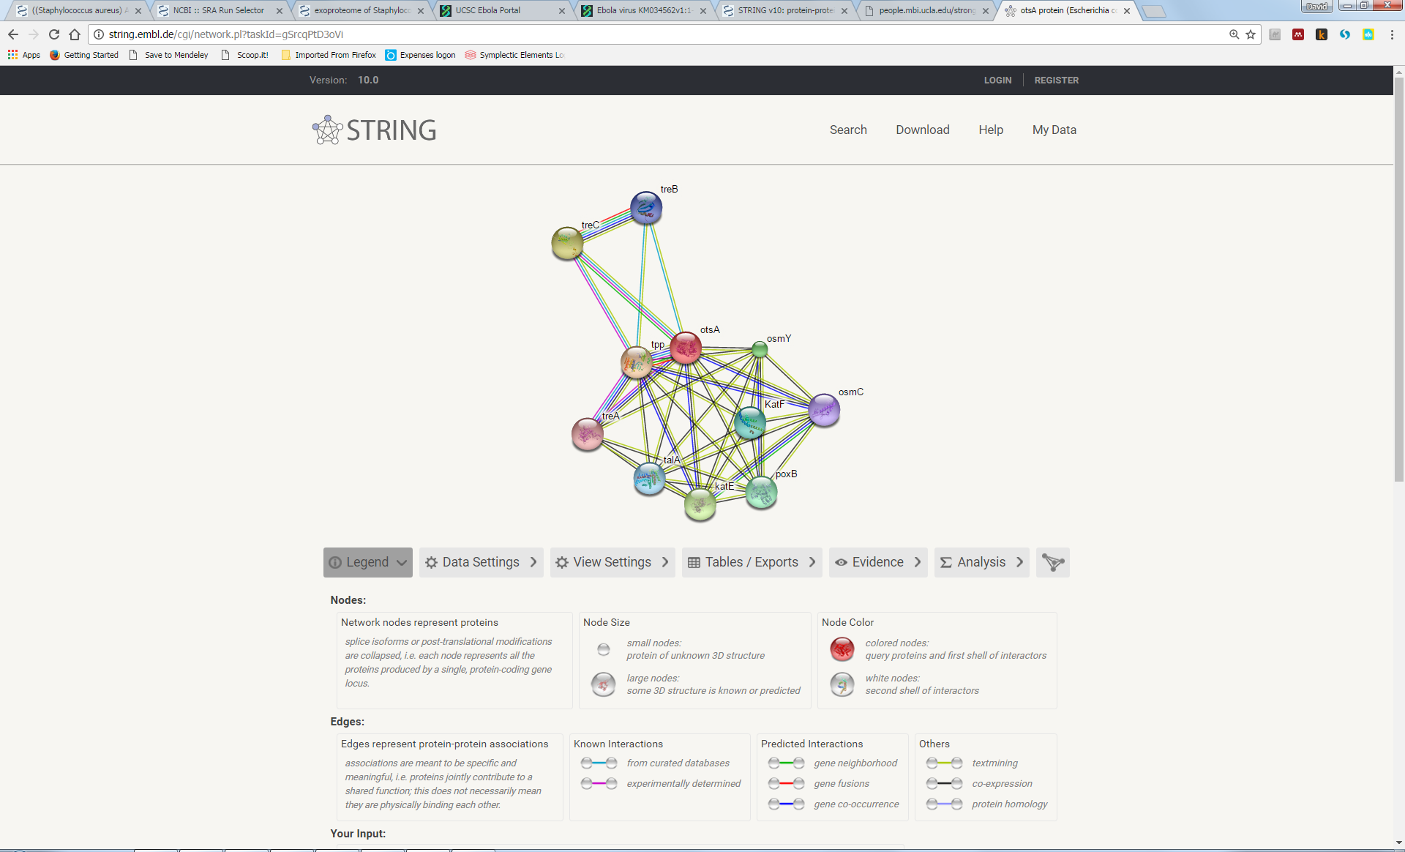Screen dimensions: 1405x852
Task: Click the LOGIN link
Action: tap(997, 81)
